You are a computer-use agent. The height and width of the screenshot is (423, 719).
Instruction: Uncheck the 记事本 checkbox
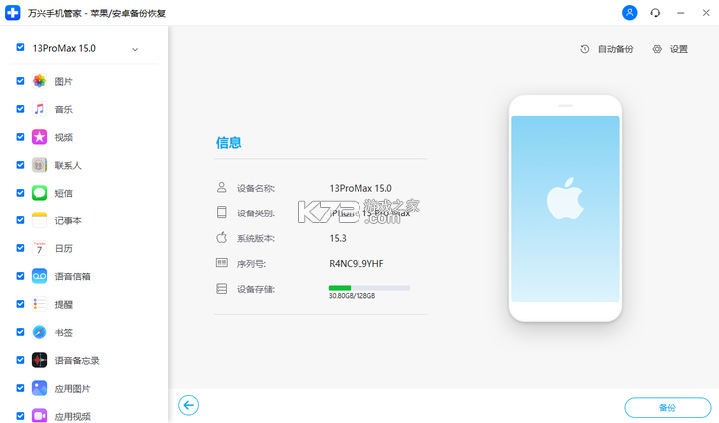click(20, 220)
